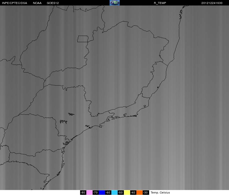Click the 201212241630 timestamp

(212, 3)
